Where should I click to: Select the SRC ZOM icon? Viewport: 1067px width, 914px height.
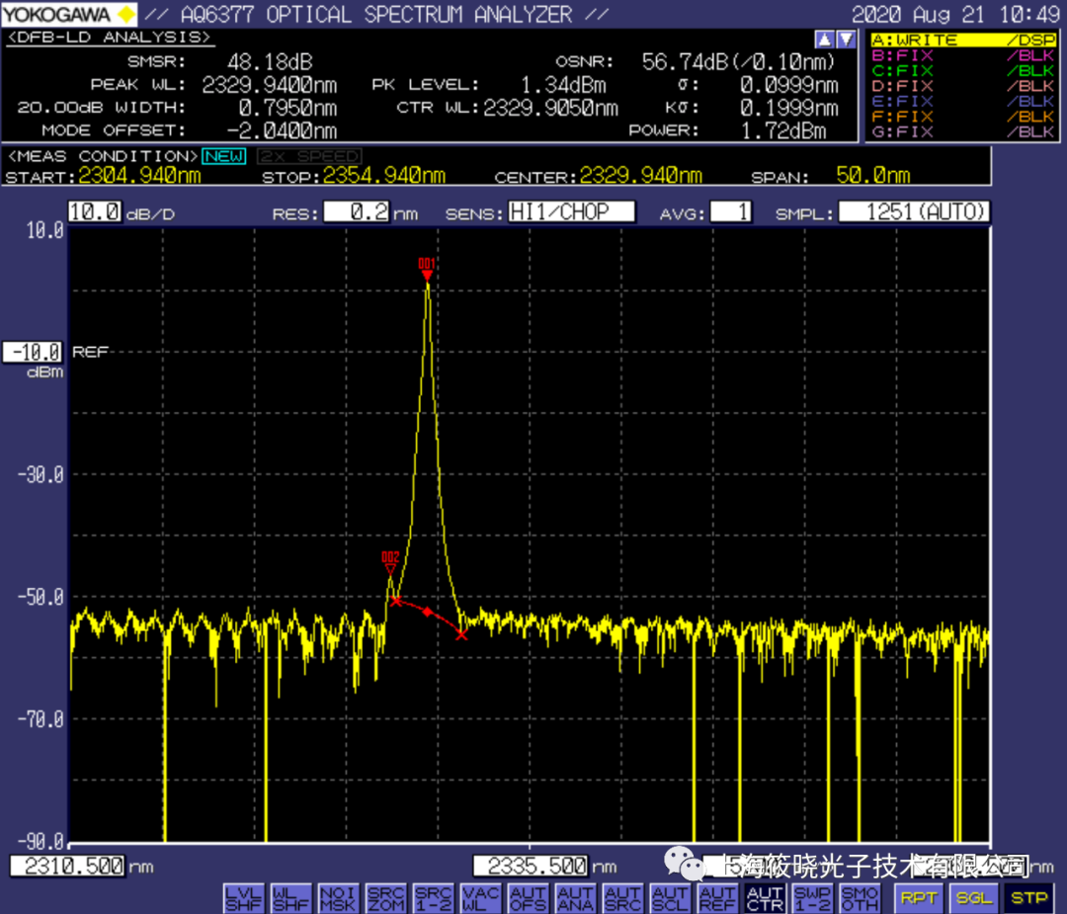coord(385,898)
